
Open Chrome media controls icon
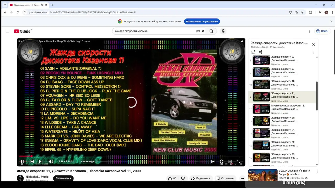(x=320, y=12)
